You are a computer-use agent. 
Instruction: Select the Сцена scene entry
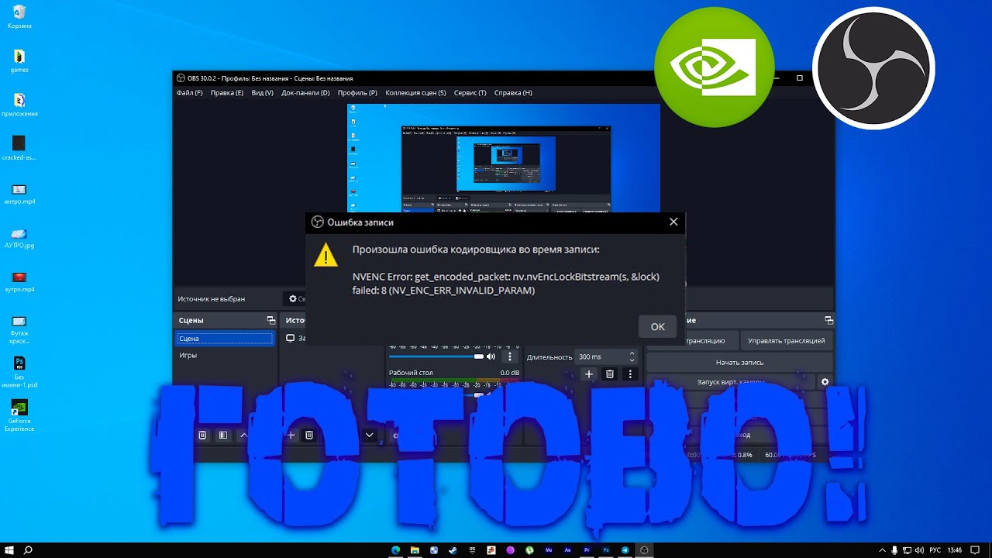(225, 339)
